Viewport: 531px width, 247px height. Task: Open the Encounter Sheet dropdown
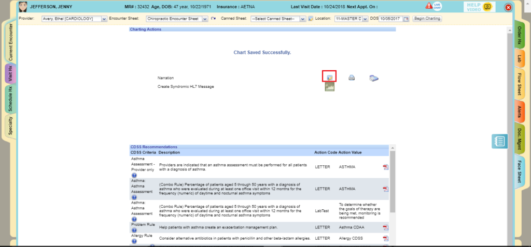point(205,19)
